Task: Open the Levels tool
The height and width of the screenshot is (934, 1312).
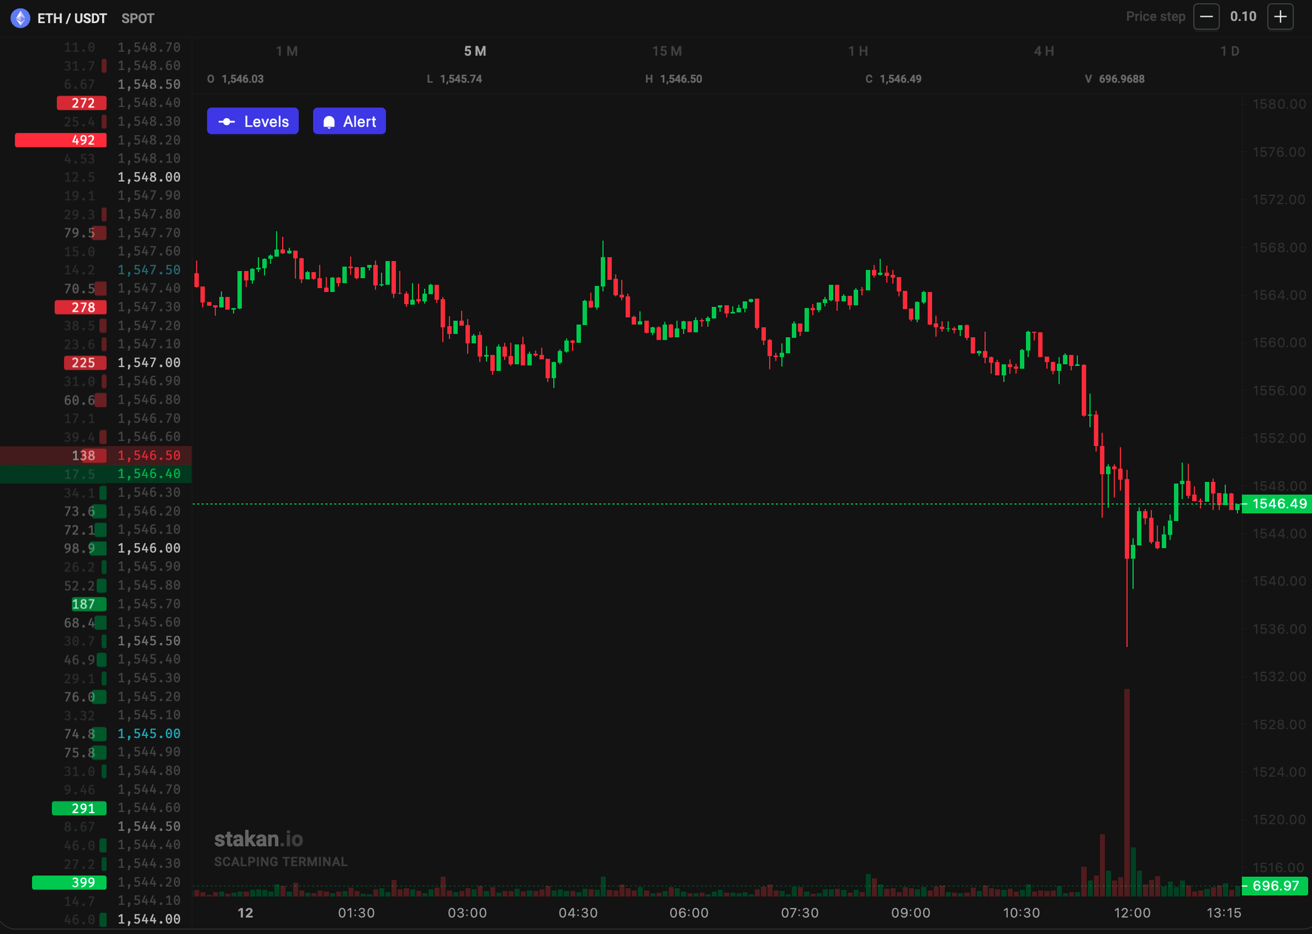Action: tap(253, 121)
